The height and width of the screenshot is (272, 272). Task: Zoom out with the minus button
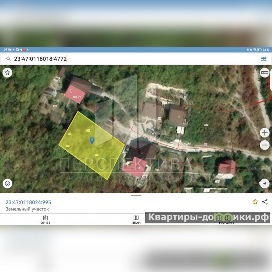[265, 145]
